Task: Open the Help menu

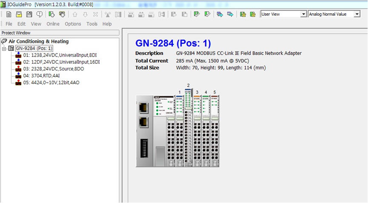Action: (107, 24)
